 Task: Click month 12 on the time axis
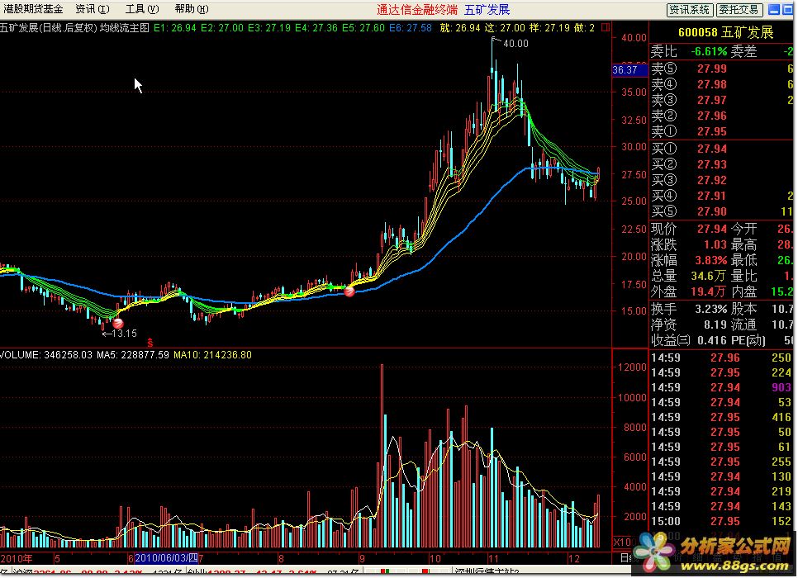573,559
